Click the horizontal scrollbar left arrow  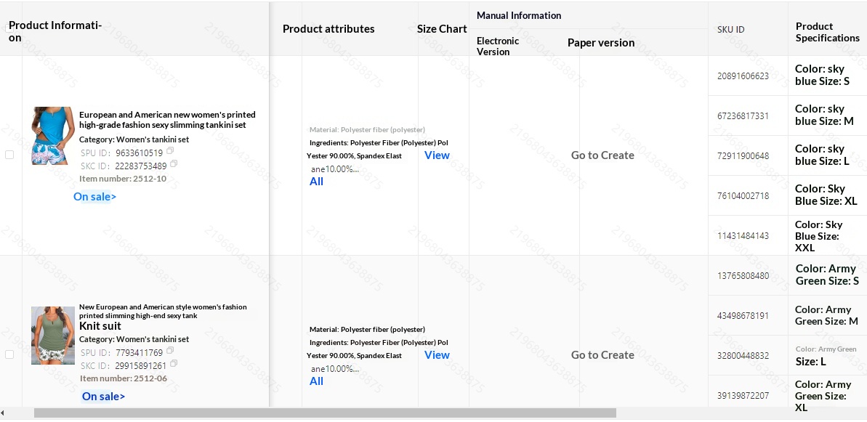(3, 413)
